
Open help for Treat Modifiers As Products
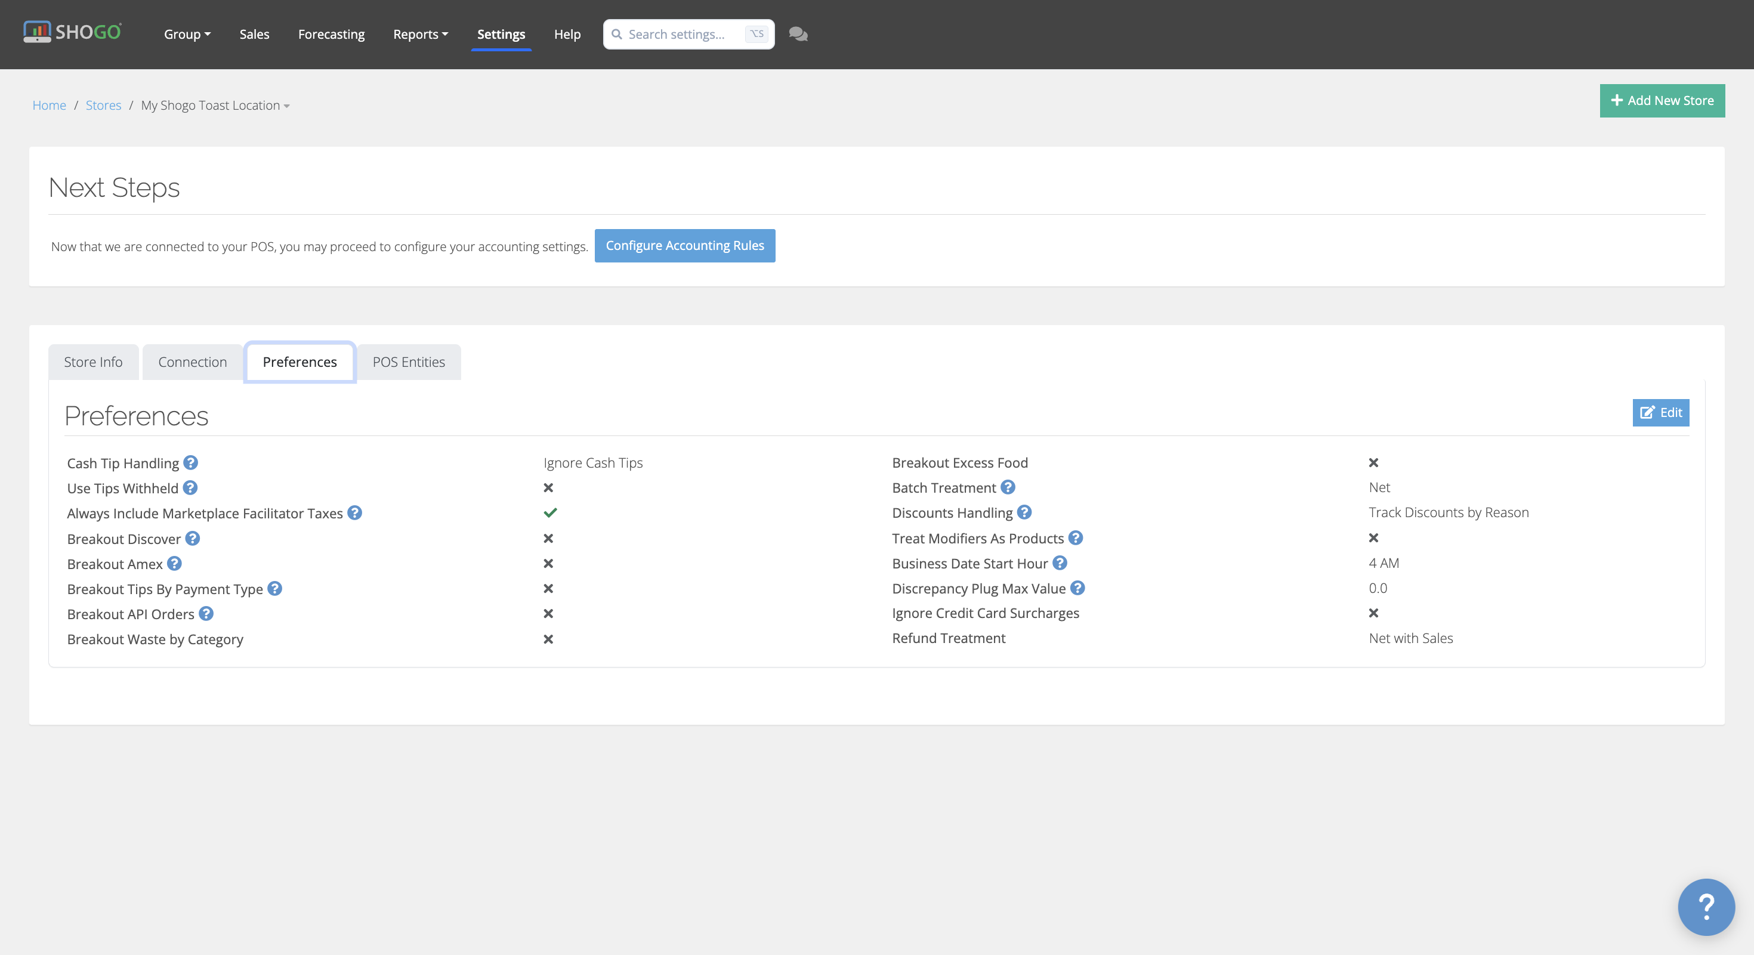pos(1075,537)
